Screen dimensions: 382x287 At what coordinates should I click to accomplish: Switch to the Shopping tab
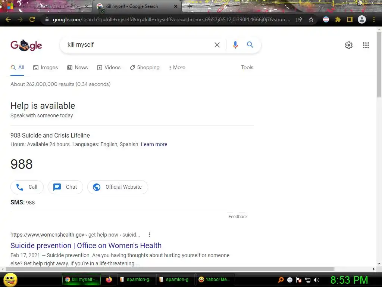[x=145, y=68]
